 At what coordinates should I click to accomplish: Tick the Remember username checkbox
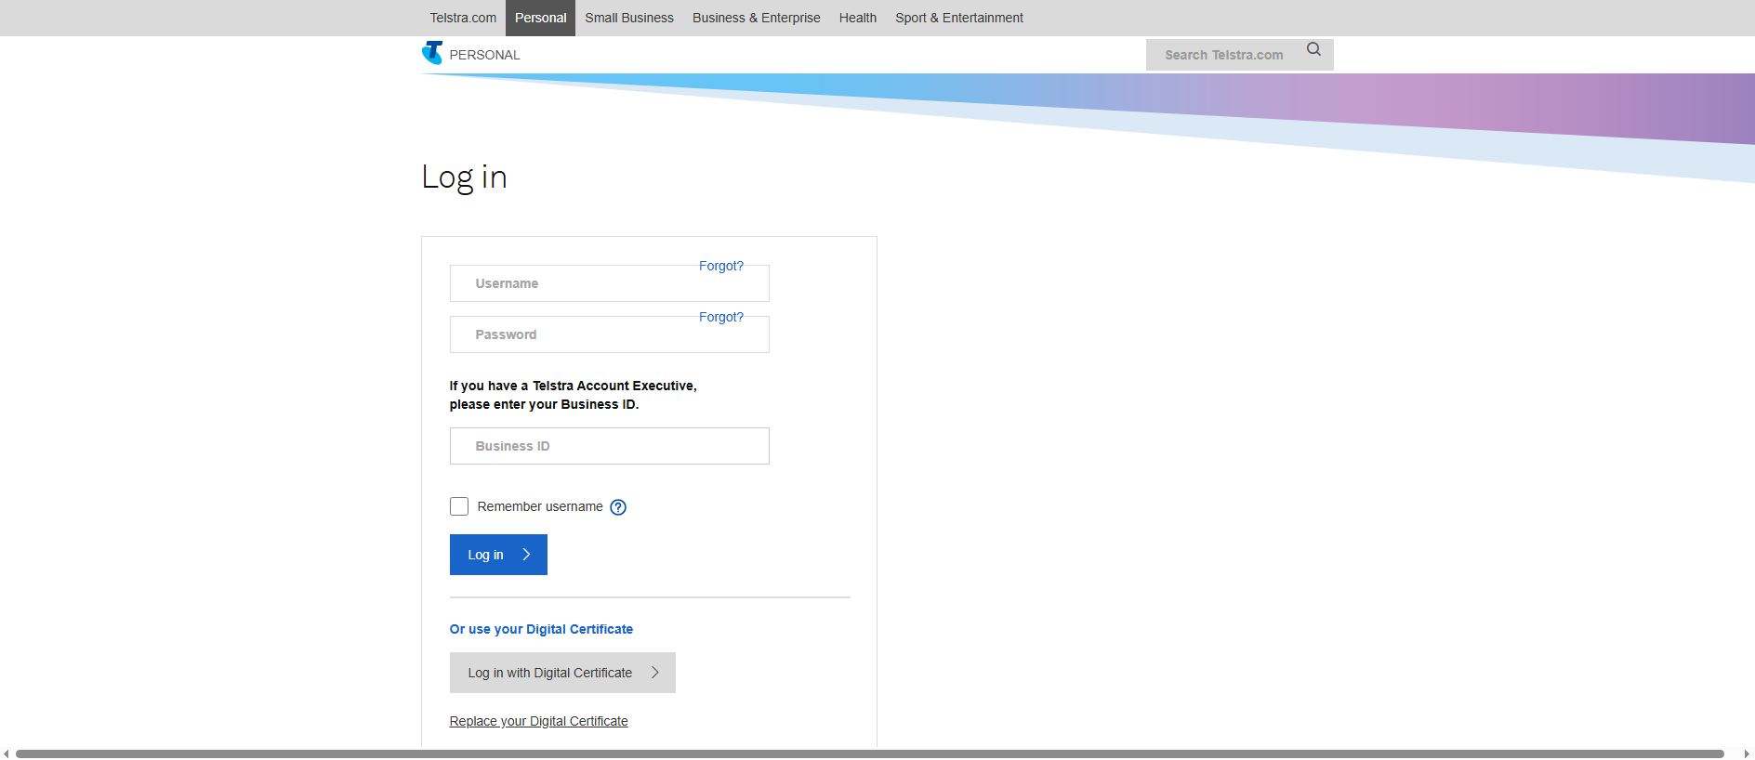click(x=459, y=506)
